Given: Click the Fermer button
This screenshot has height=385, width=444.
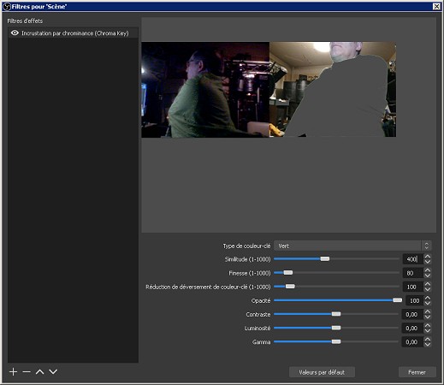Looking at the screenshot, I should click(x=417, y=372).
